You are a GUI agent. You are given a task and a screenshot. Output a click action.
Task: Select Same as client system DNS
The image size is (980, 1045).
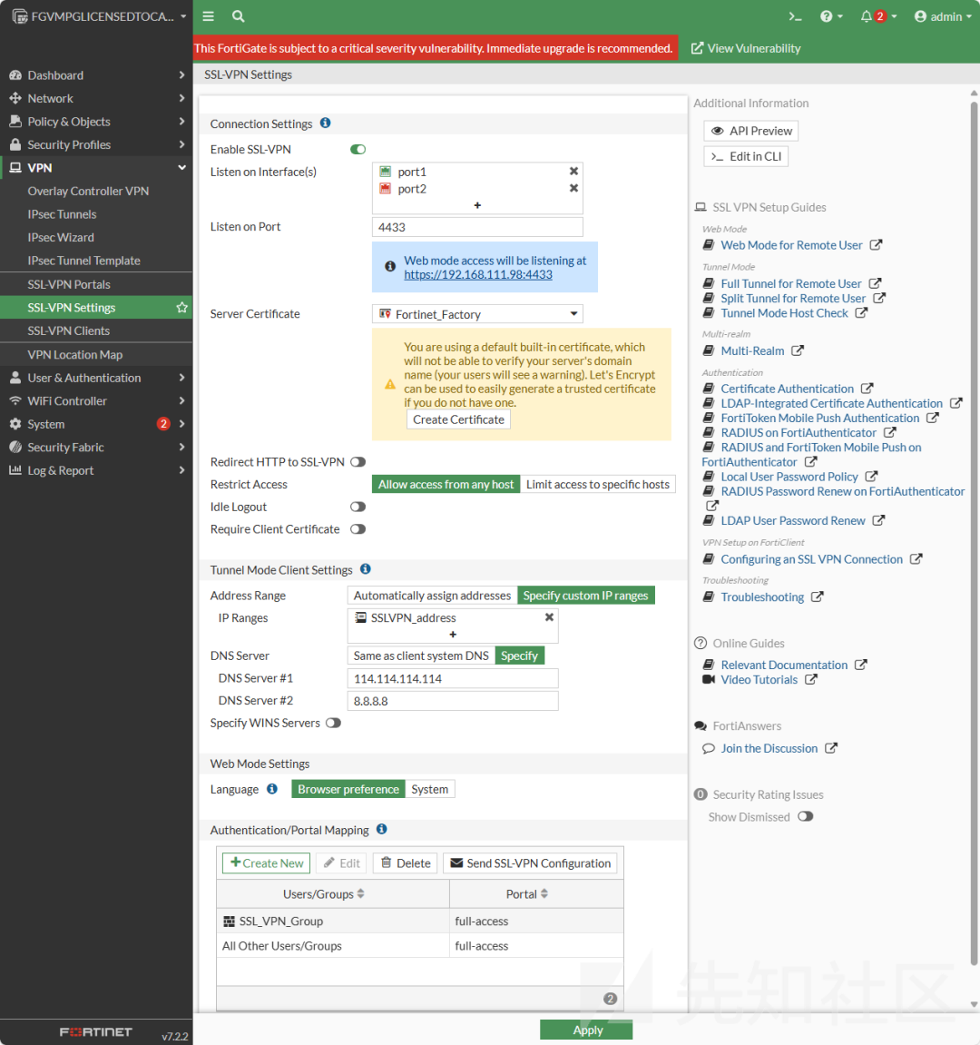tap(421, 656)
